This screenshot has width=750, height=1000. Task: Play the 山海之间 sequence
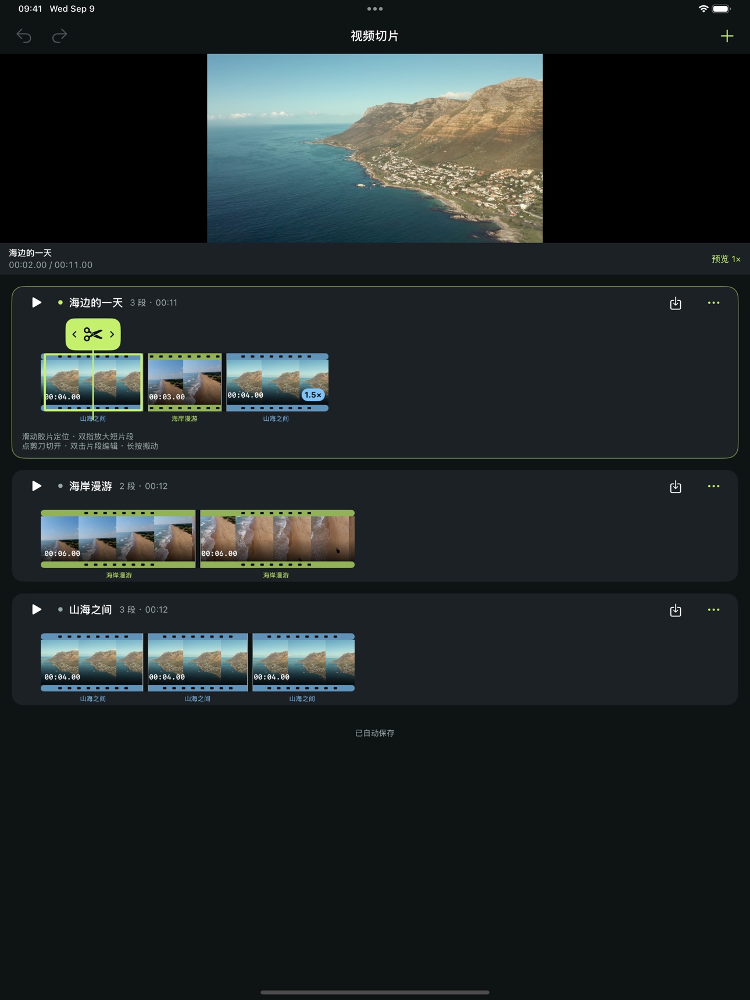click(x=36, y=609)
